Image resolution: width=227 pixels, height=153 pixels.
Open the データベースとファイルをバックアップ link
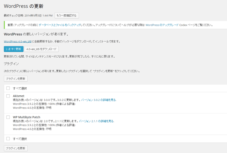(59, 25)
